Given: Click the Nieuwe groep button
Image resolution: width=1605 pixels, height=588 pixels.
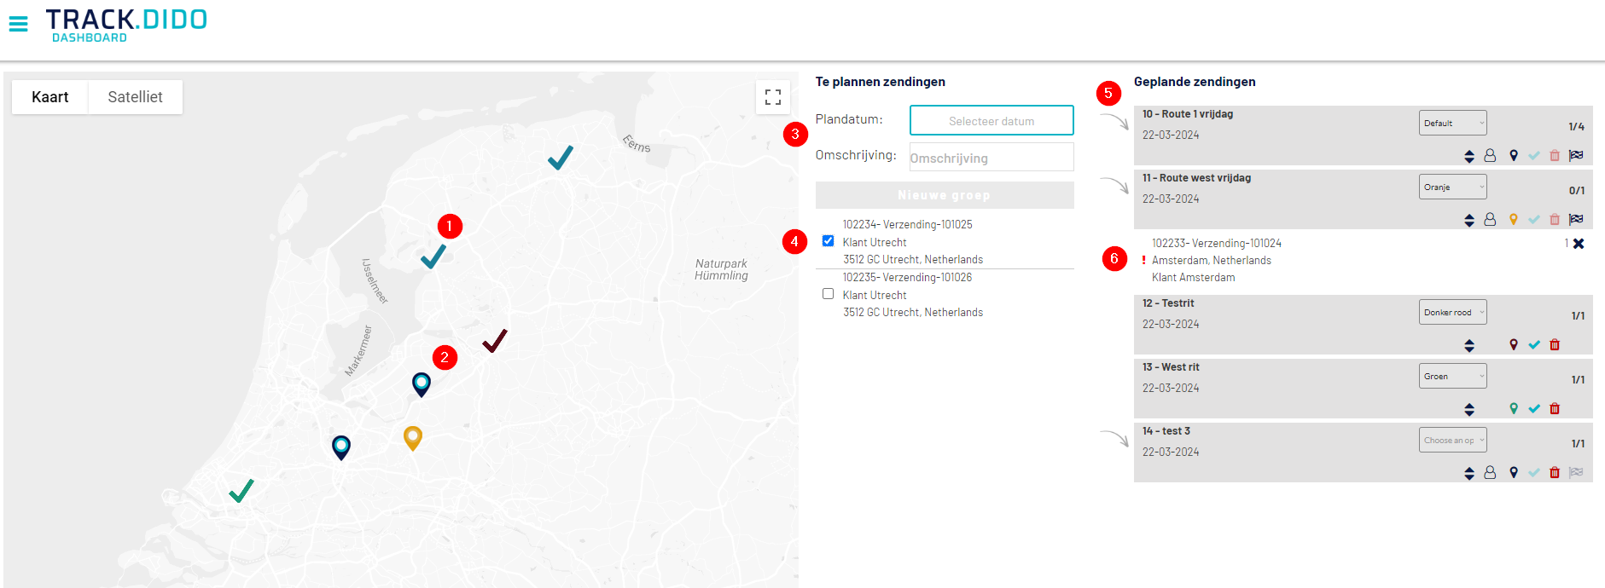Looking at the screenshot, I should point(945,195).
